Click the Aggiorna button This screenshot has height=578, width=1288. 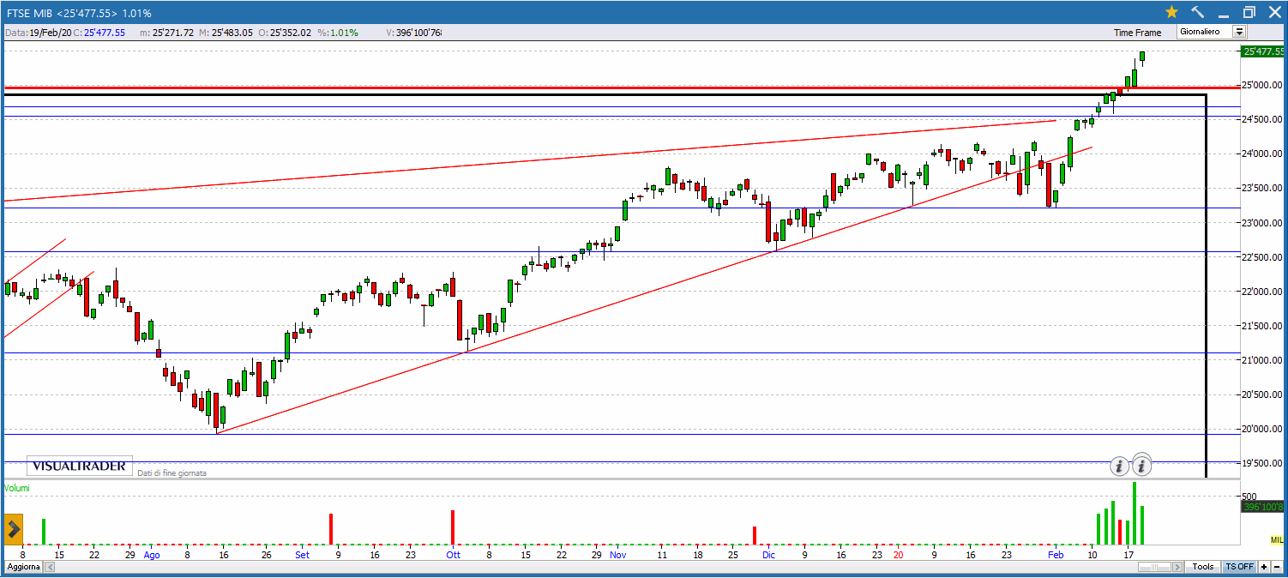point(23,567)
